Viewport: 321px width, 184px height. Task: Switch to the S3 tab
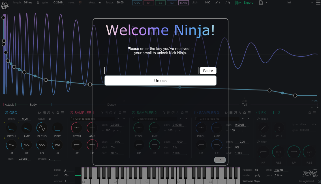(x=172, y=3)
